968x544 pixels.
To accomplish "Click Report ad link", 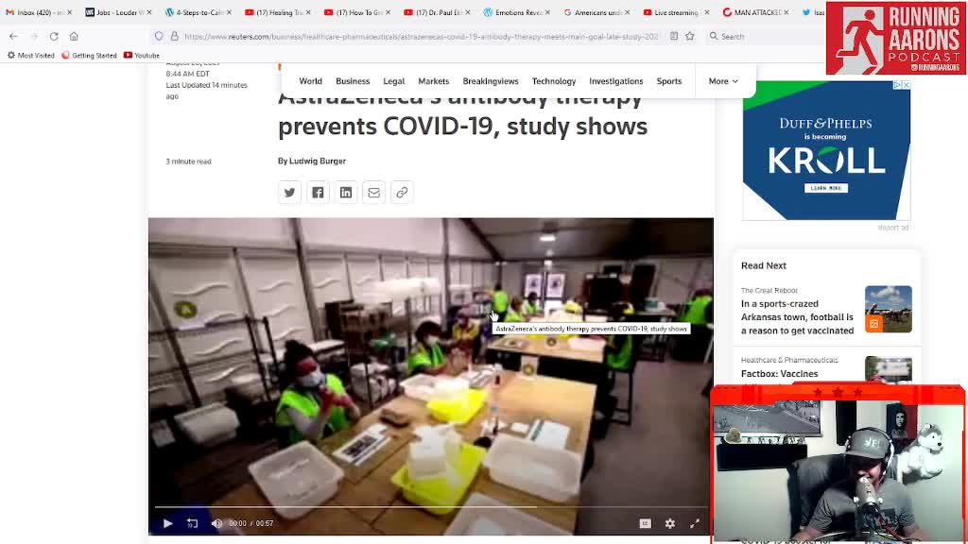I will pos(892,228).
